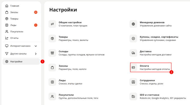Click the box icon beside Товары in sidebar

(7, 19)
